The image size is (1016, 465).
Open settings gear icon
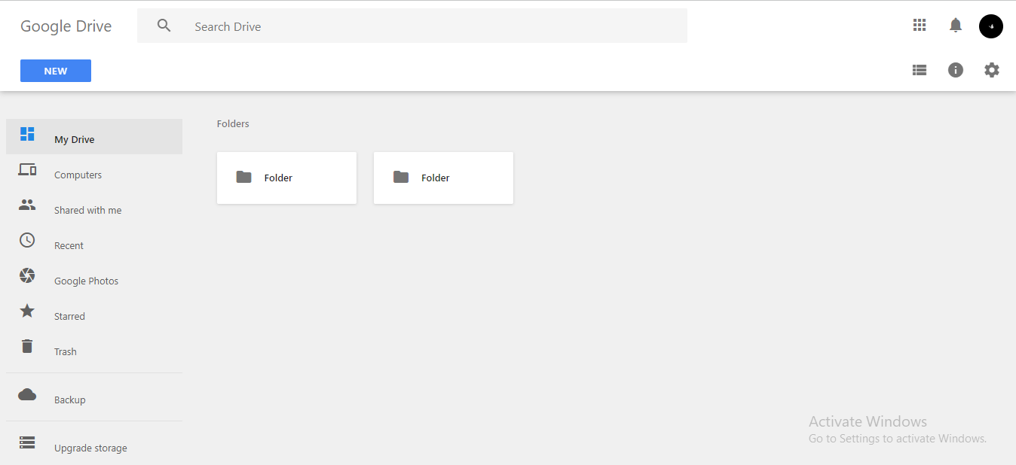coord(992,70)
